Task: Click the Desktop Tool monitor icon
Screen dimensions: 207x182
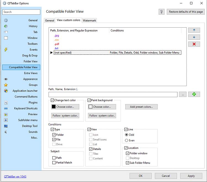Action: pos(6,126)
